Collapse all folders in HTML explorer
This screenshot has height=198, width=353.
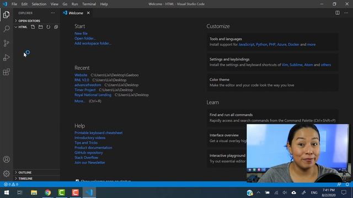tap(56, 27)
